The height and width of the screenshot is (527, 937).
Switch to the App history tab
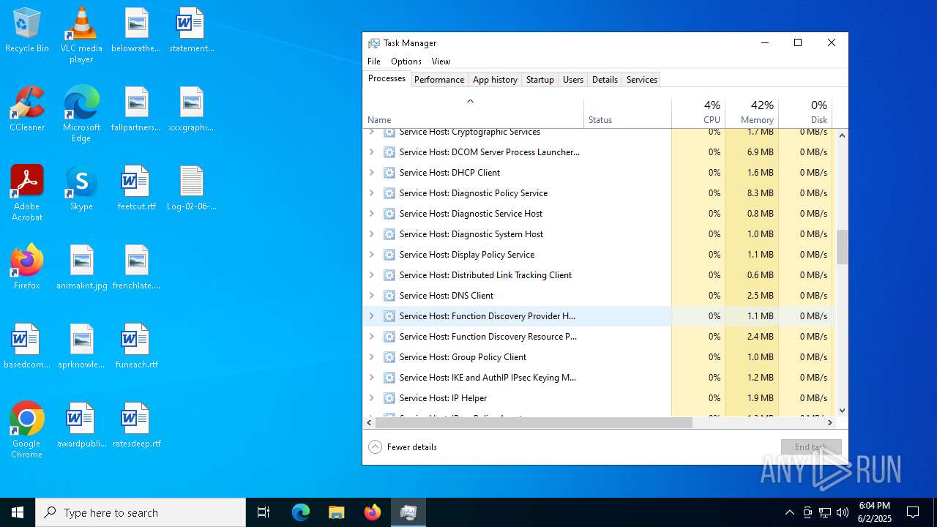click(495, 80)
